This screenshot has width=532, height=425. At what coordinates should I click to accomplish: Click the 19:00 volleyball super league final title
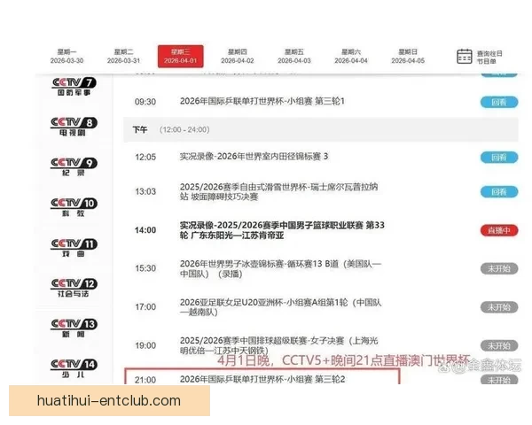coord(278,345)
